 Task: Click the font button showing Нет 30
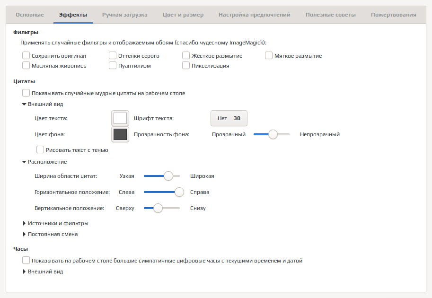pyautogui.click(x=229, y=118)
